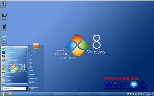Open Documents (文档) in Start menu
The image size is (154, 96).
(x=31, y=56)
